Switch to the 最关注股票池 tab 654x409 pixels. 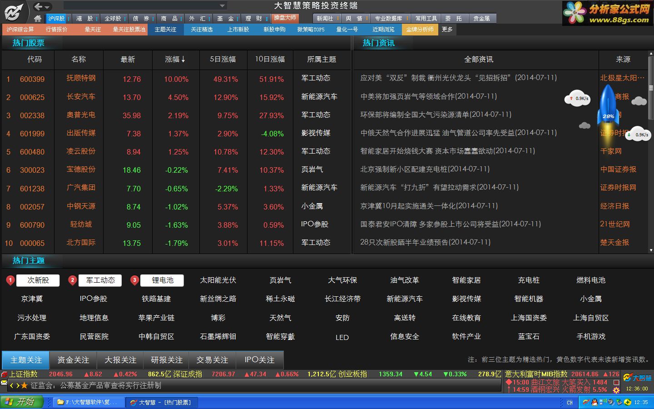click(129, 29)
